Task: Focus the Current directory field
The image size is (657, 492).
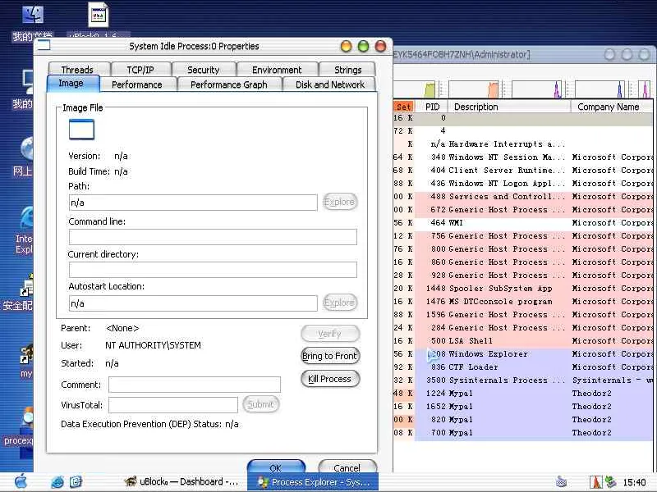Action: tap(213, 270)
